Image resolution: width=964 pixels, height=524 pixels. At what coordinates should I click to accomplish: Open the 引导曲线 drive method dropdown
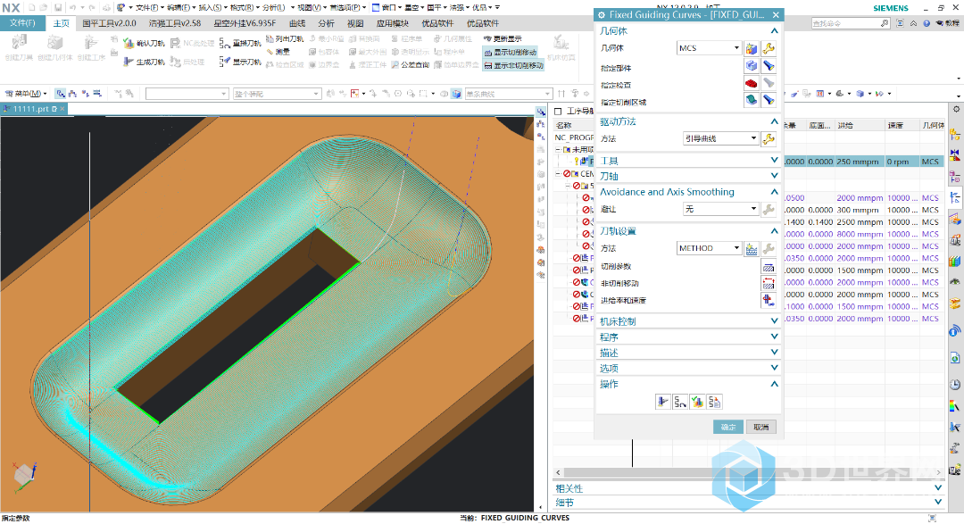tap(720, 139)
